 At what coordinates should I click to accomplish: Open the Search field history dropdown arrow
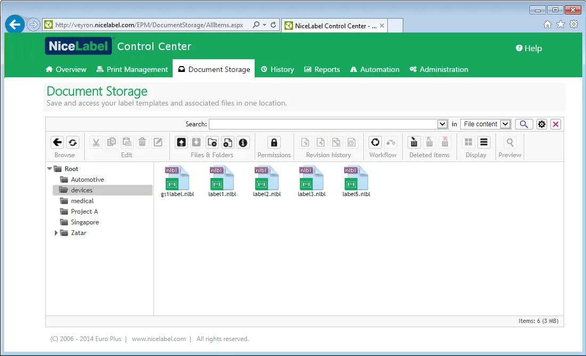[x=442, y=124]
